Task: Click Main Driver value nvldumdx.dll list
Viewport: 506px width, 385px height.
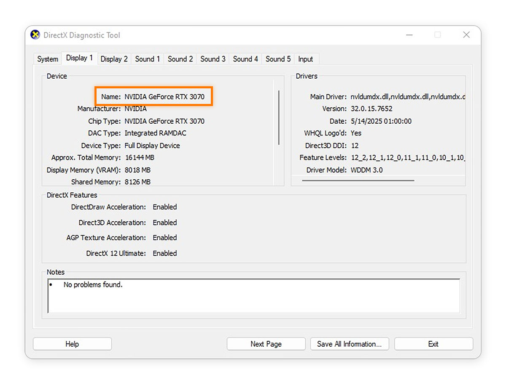Action: 408,97
